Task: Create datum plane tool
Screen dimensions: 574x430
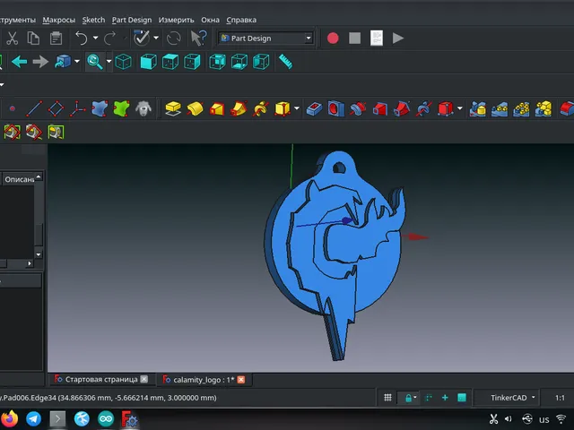Action: (56, 108)
